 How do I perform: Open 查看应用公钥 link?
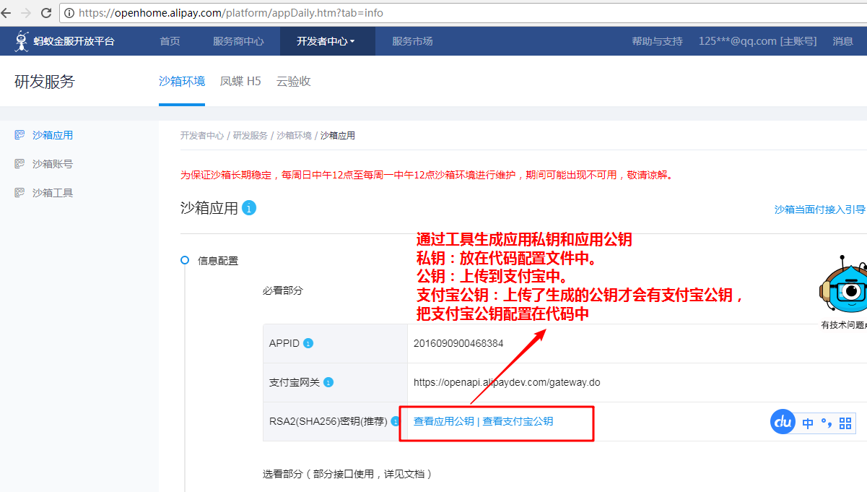click(x=443, y=421)
